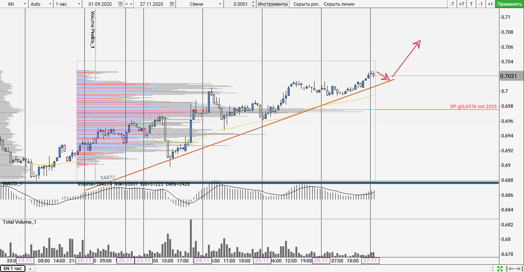Click the '>' date range shift button
This screenshot has height=272, width=524.
point(127,4)
